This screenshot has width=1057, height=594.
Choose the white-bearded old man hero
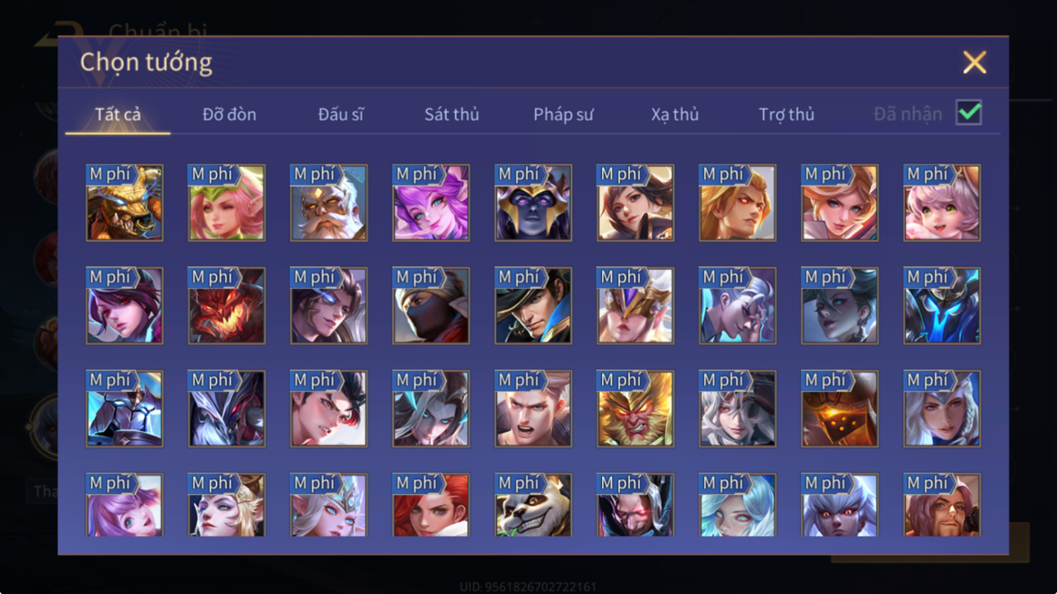tap(329, 203)
